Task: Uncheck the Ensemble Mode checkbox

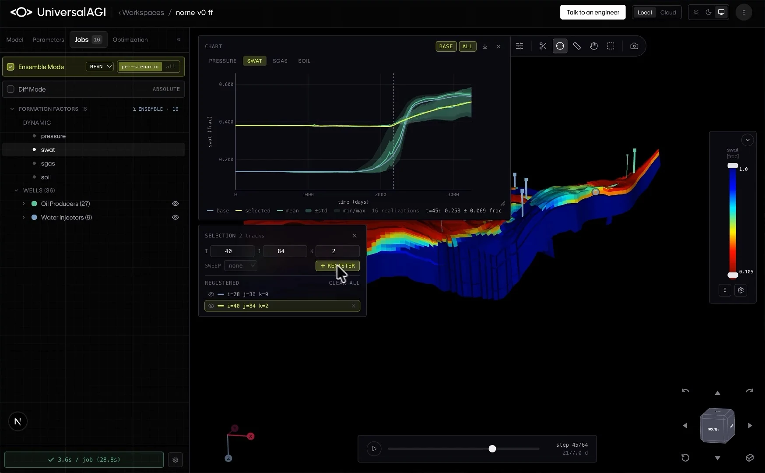Action: [11, 67]
